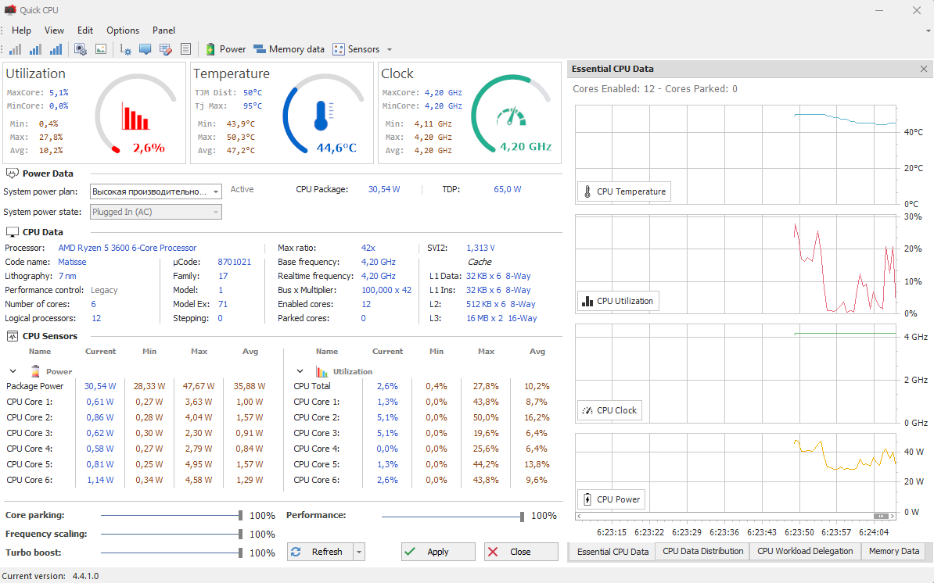Click the Apply button

[437, 552]
